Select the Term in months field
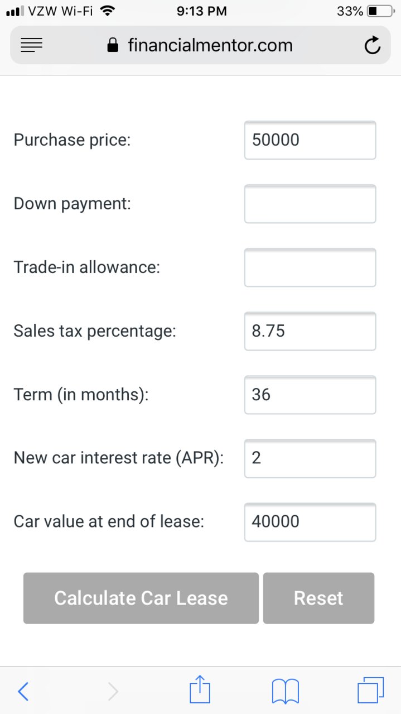Image resolution: width=401 pixels, height=714 pixels. tap(310, 395)
